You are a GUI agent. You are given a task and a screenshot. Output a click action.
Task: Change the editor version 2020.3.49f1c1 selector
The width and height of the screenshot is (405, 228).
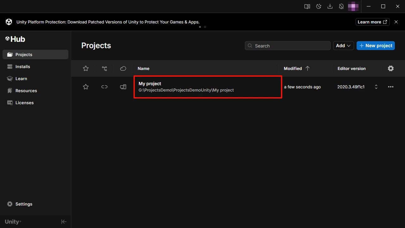coord(358,87)
